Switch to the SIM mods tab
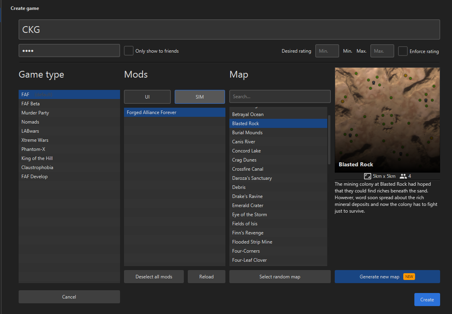Screen dimensions: 452x314 click(200, 97)
